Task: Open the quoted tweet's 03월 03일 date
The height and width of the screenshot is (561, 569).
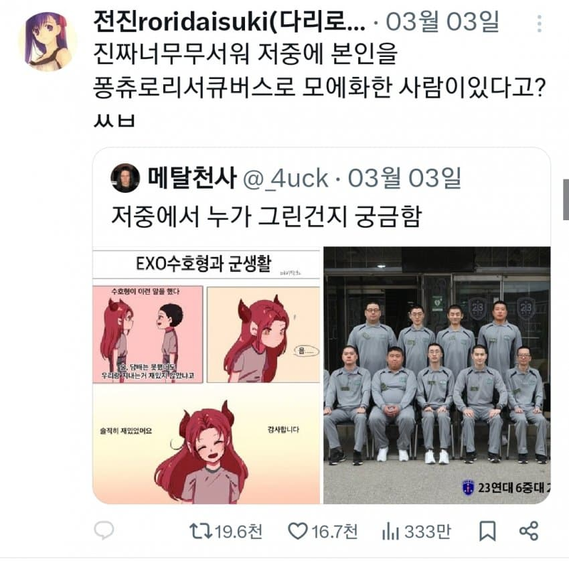Action: [404, 178]
